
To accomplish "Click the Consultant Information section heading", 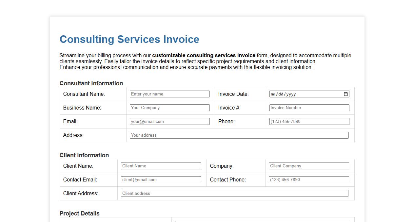I will point(91,83).
